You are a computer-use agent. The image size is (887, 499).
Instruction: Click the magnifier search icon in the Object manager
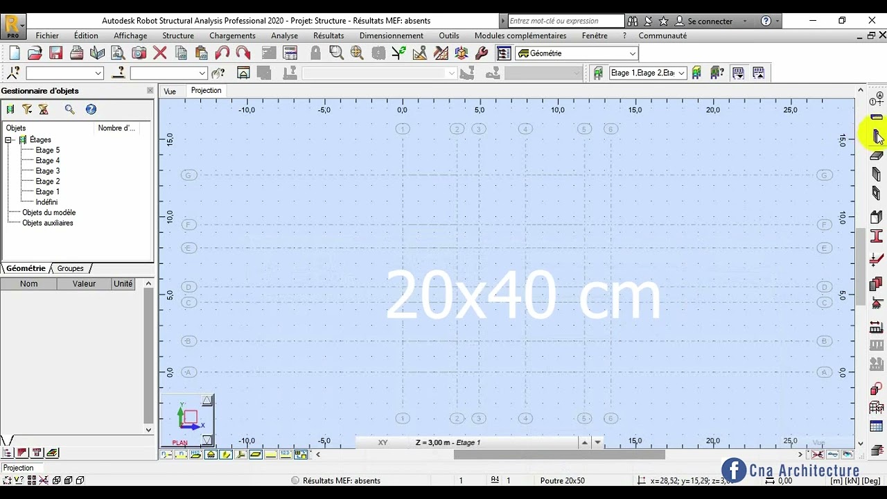click(70, 110)
